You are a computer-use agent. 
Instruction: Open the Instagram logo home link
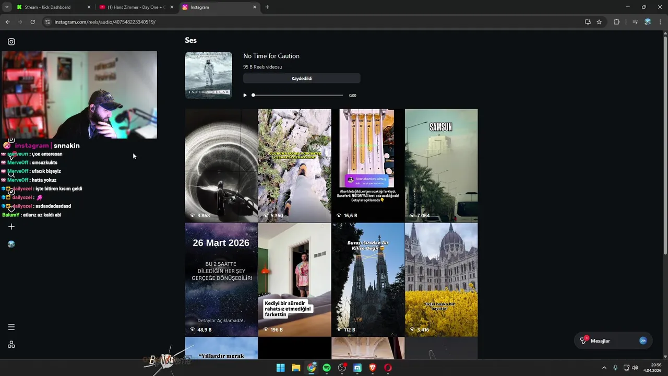tap(11, 42)
